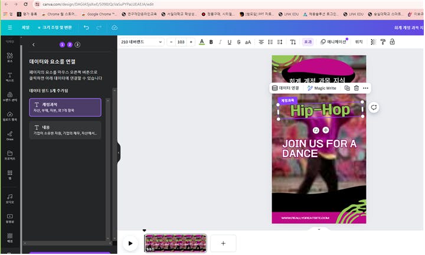
Task: Click 데이터 연결 in floating toolbar
Action: 286,88
